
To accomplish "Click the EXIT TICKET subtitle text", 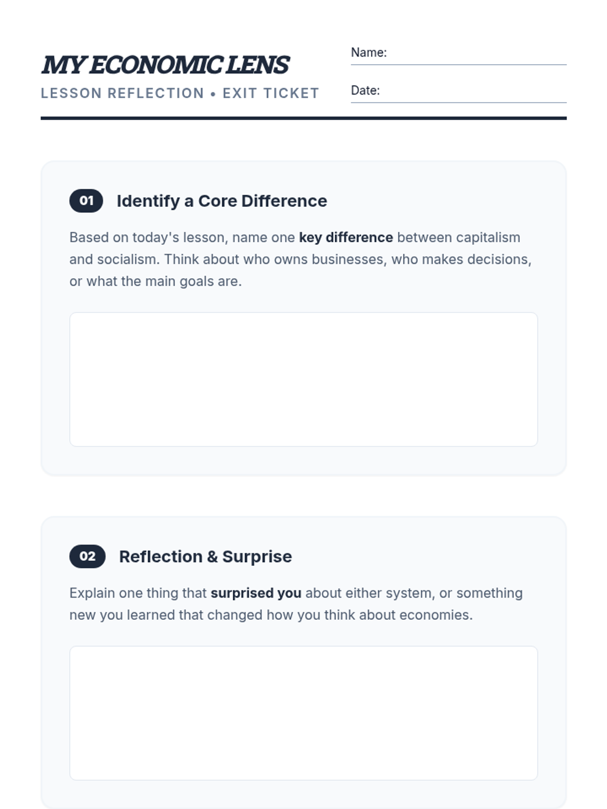I will pos(271,94).
